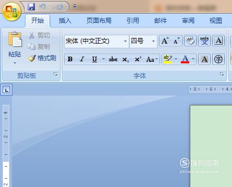Undo the last action
Screen dimensions: 232x187
[x=42, y=7]
